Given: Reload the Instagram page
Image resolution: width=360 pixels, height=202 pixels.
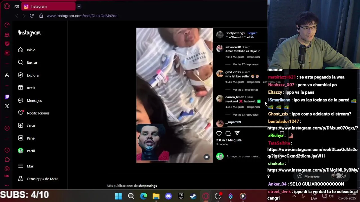Looking at the screenshot, I should [x=32, y=16].
